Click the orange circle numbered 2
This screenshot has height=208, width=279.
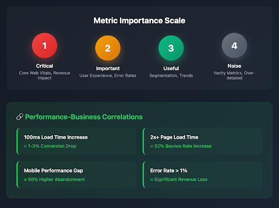coord(108,48)
